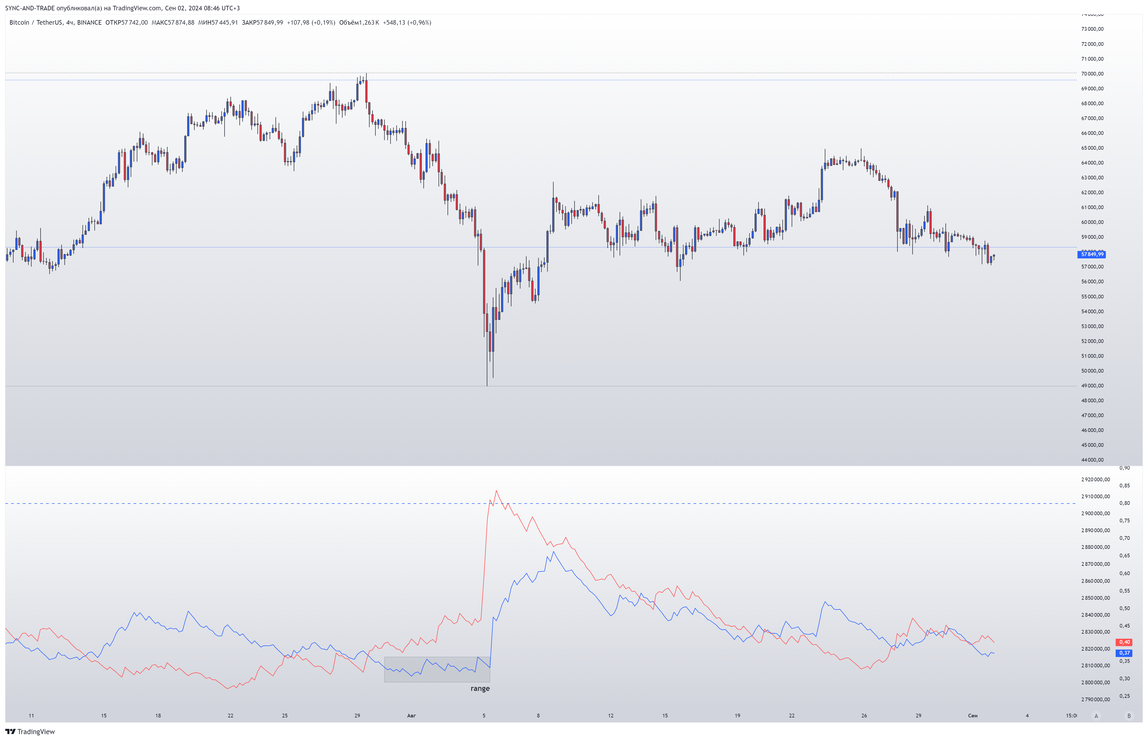Image resolution: width=1148 pixels, height=741 pixels.
Task: Click the SYNC-AND-TRADE publisher caption
Action: pyautogui.click(x=122, y=8)
